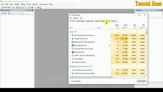
Task: Expand the Apowersoft Free Screen Recorder process
Action: pyautogui.click(x=70, y=35)
